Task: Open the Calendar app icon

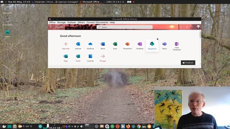Action: coord(90,56)
